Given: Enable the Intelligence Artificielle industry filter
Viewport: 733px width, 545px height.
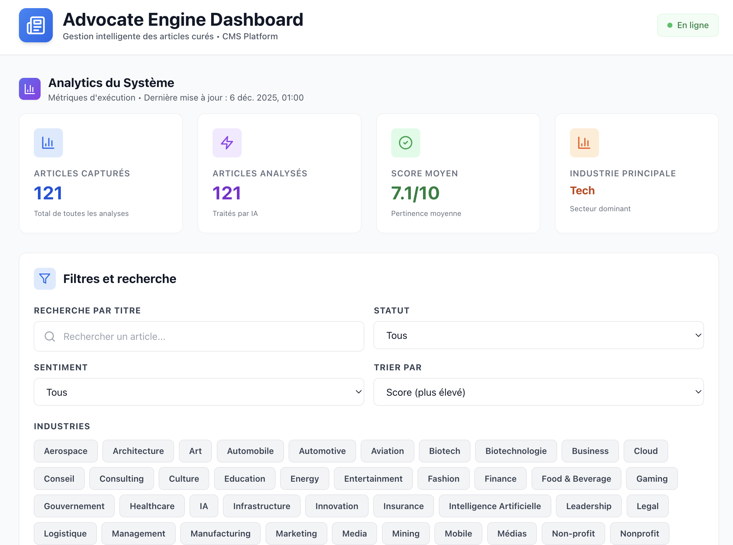Looking at the screenshot, I should 494,506.
